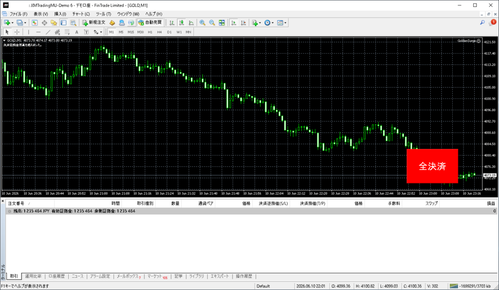Open the indicators list icon
Image resolution: width=499 pixels, height=290 pixels.
[254, 22]
